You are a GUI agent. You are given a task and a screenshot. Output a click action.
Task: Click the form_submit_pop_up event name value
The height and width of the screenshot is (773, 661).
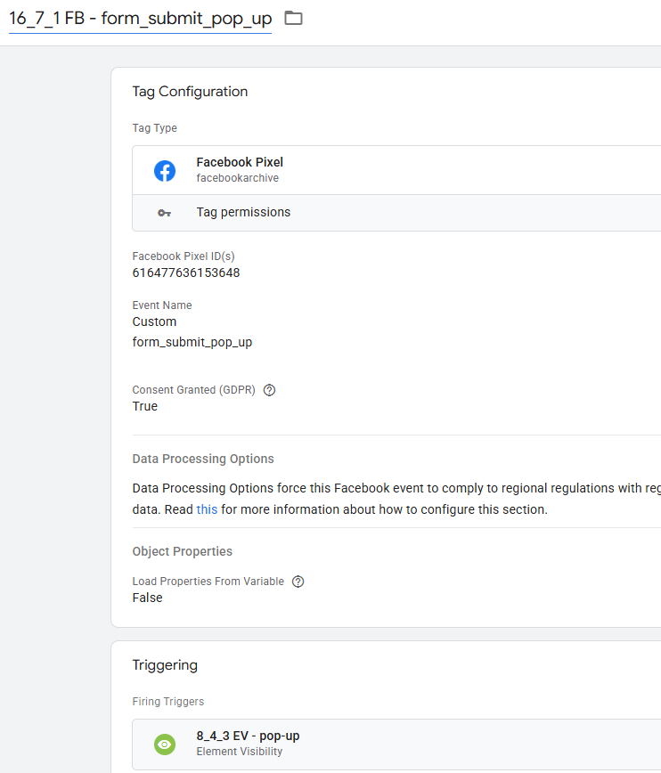point(192,342)
